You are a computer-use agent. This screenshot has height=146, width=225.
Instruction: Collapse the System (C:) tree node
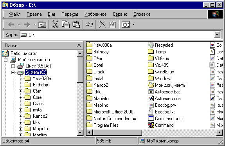[13, 72]
